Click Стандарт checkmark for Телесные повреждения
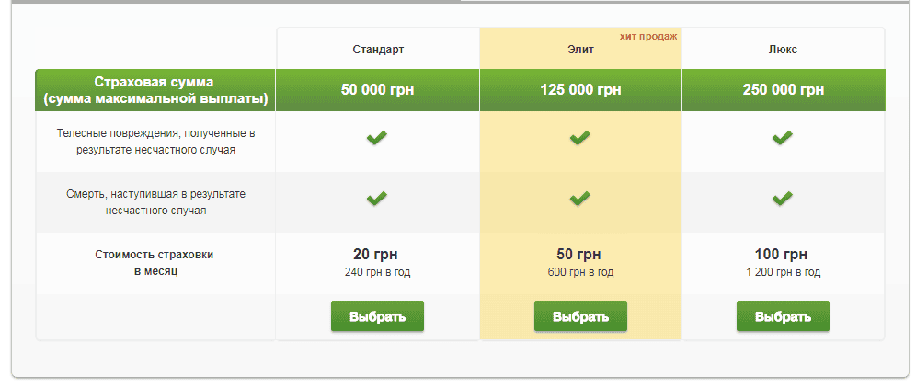This screenshot has height=388, width=916. click(x=377, y=138)
